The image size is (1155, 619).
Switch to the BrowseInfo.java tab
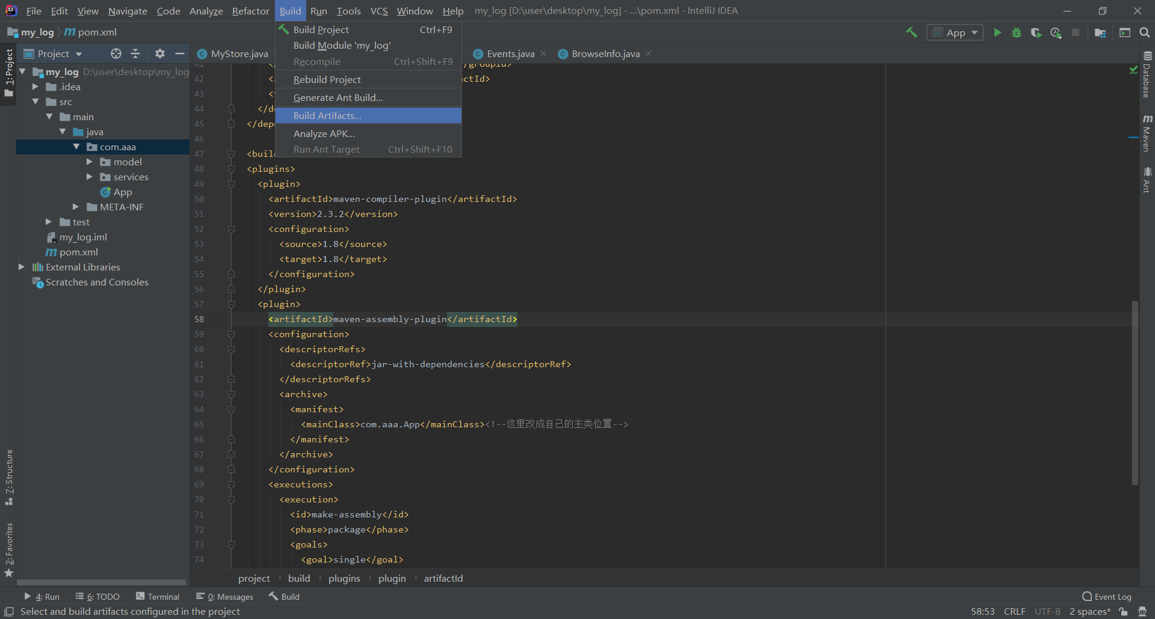pos(606,53)
